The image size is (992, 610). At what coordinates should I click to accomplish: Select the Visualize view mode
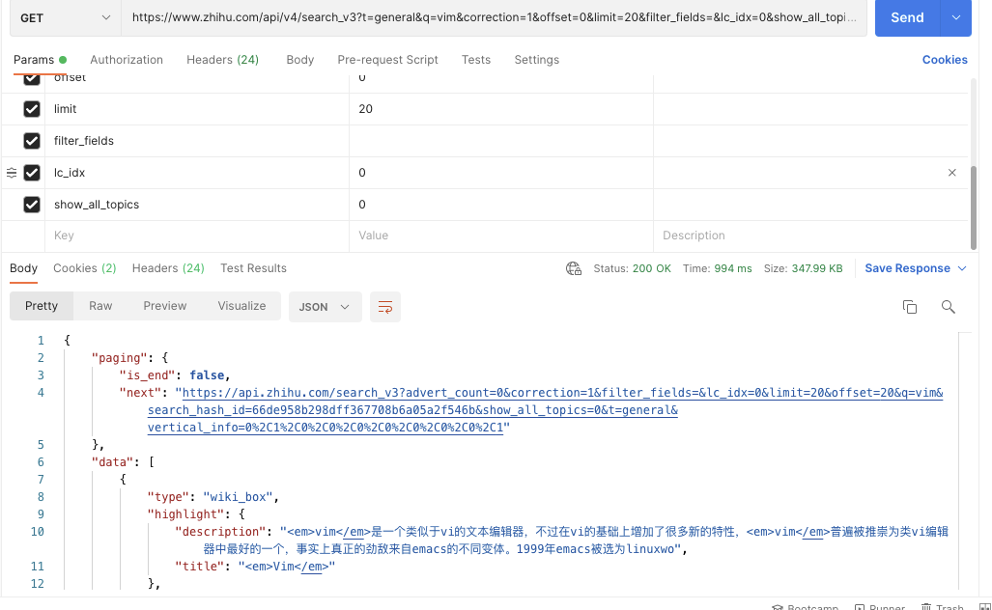[x=241, y=306]
